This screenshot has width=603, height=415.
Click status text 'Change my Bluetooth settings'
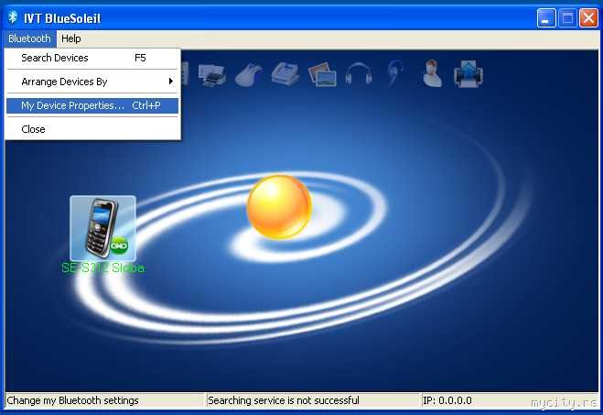pos(72,400)
